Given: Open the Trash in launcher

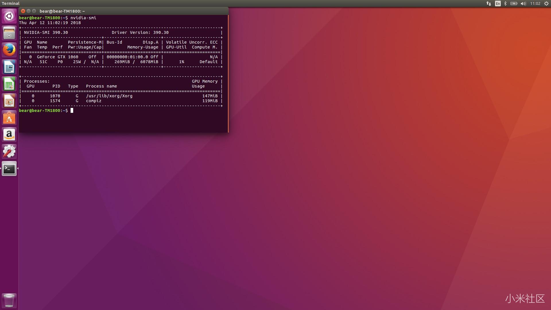Looking at the screenshot, I should (9, 300).
